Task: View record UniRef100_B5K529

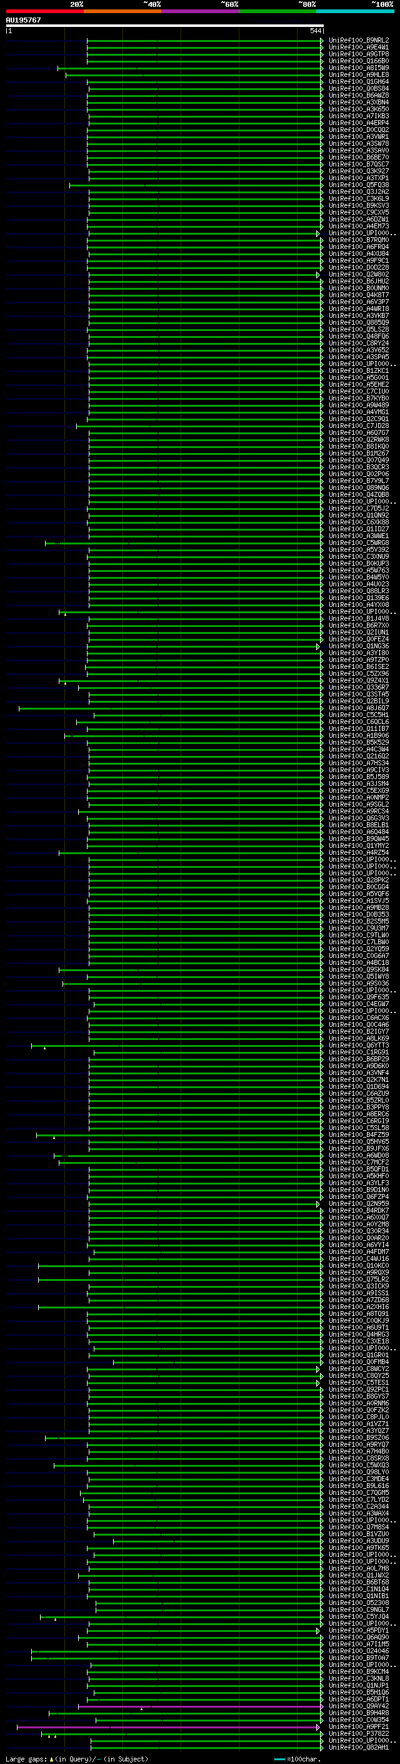Action: click(358, 742)
